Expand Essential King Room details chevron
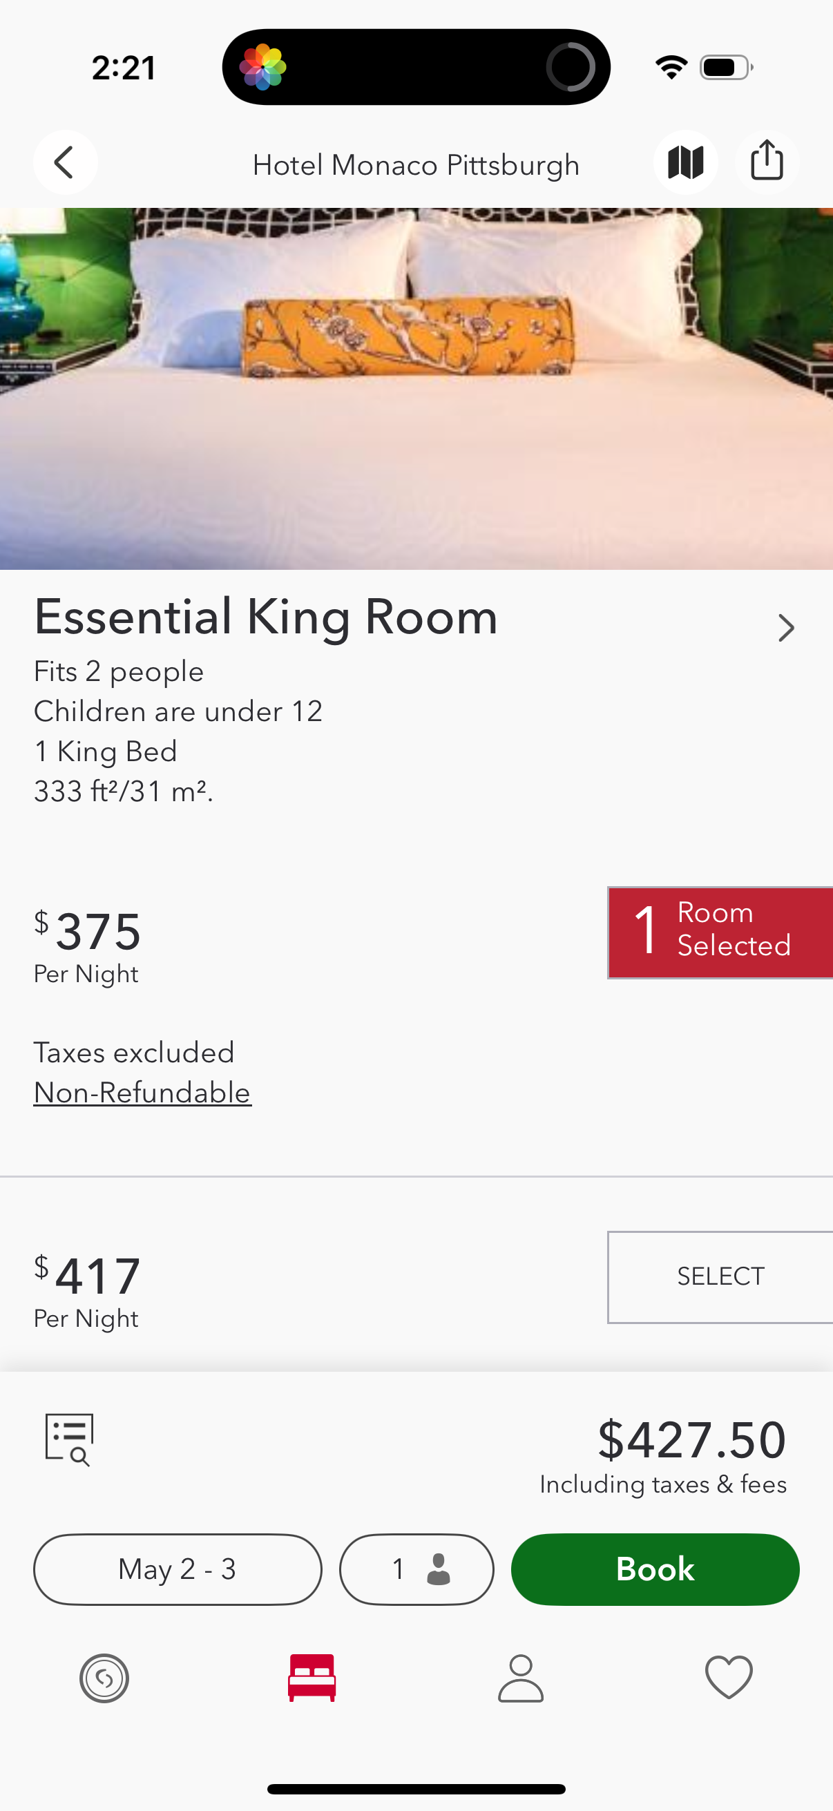 point(786,628)
